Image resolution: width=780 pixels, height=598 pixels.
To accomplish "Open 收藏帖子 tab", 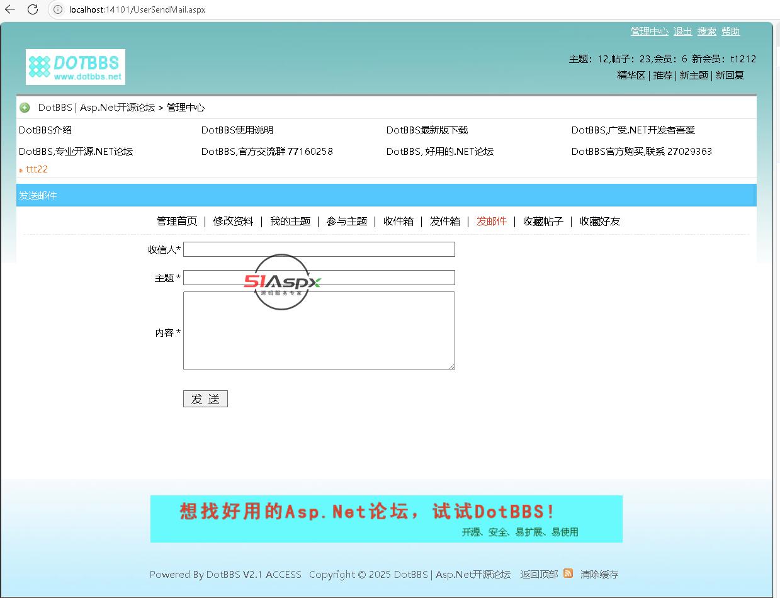I will [543, 222].
